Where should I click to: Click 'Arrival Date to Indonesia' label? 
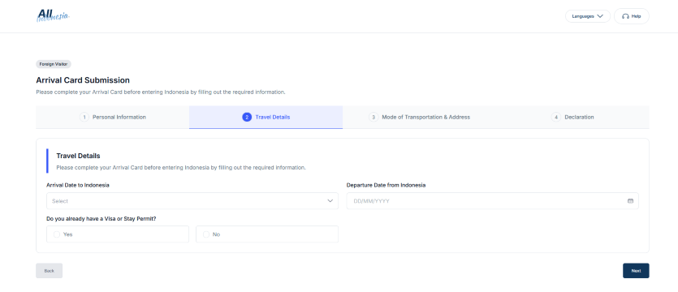point(78,185)
